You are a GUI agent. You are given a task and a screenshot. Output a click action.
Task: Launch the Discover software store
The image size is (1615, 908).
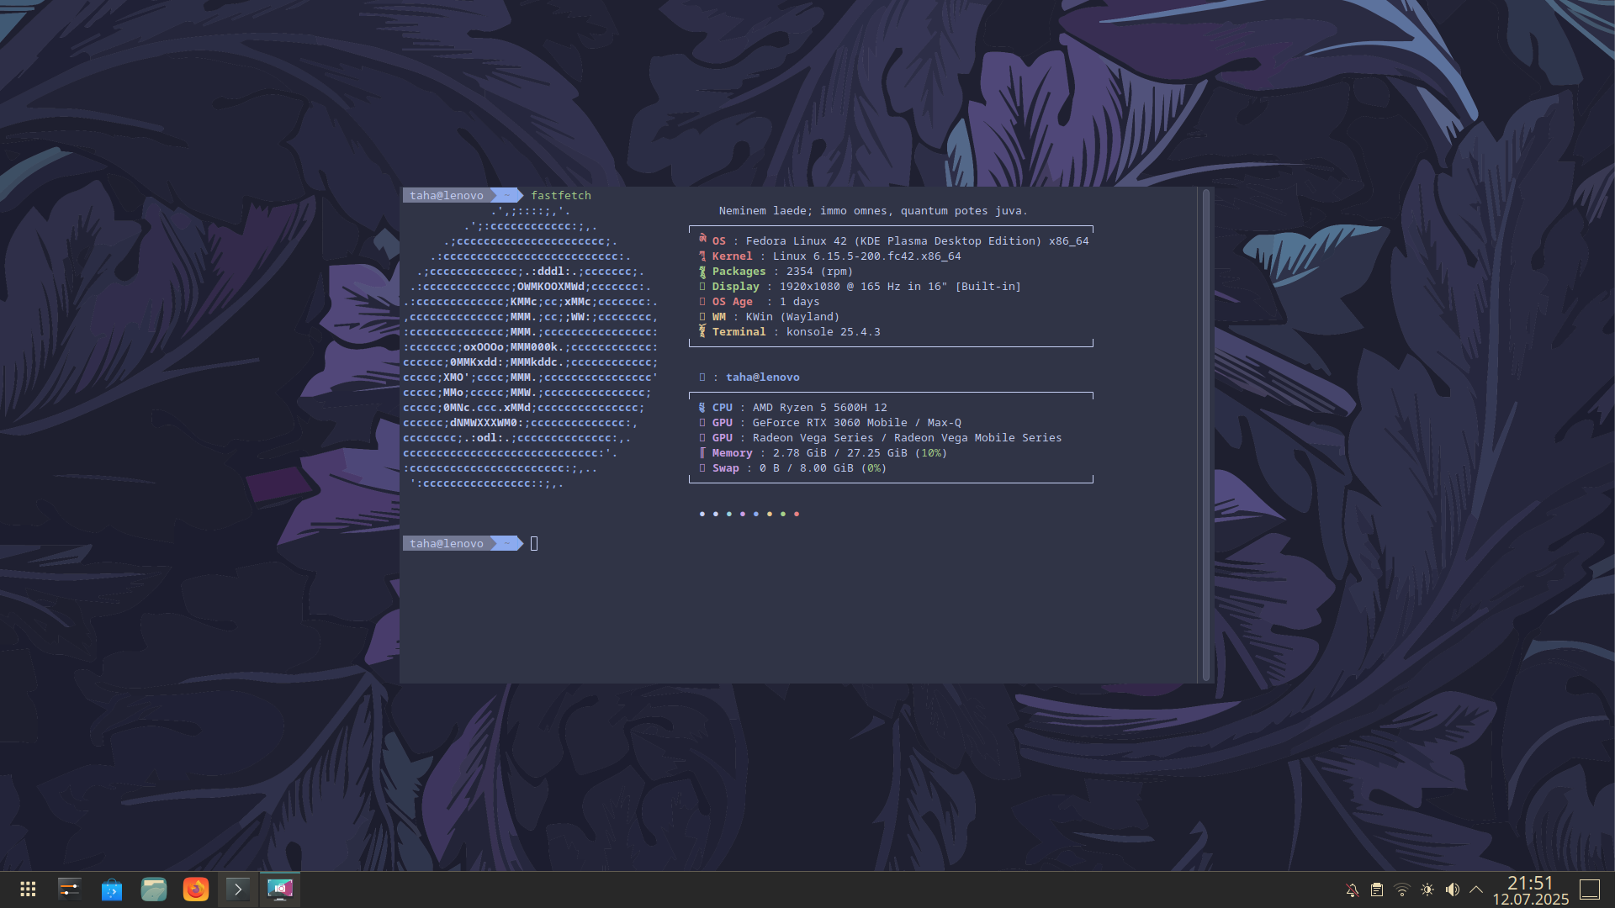click(112, 890)
